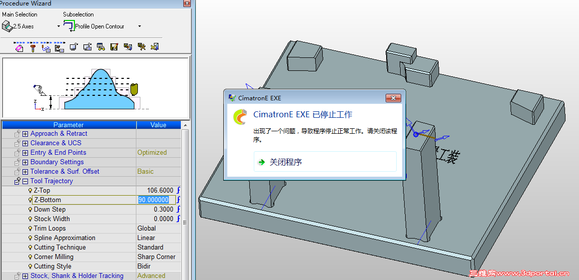This screenshot has width=579, height=280.
Task: Close the CimatronE EXE error dialog
Action: pos(393,98)
